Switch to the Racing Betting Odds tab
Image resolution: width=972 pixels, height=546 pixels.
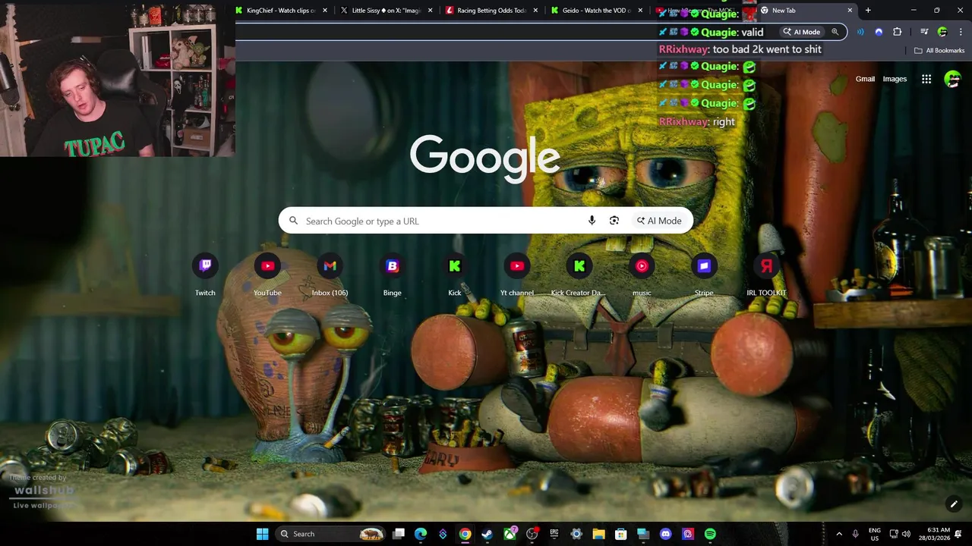(492, 11)
